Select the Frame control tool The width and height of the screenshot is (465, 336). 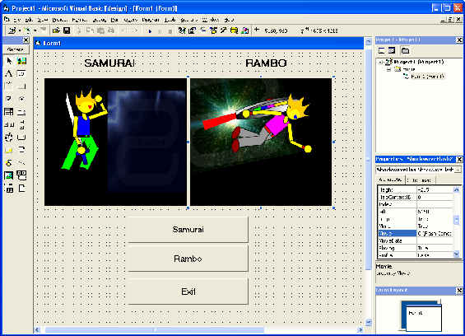tap(8, 86)
